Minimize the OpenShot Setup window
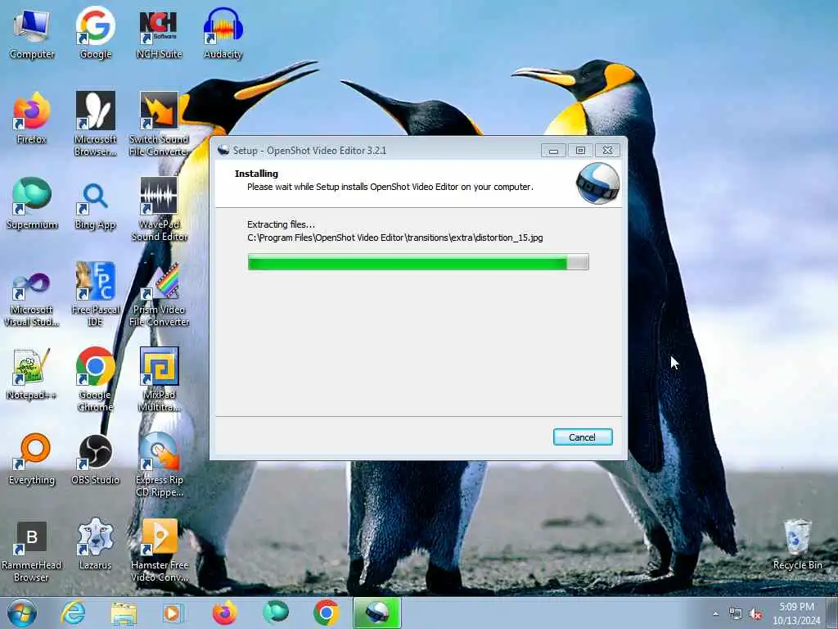The image size is (838, 629). click(554, 151)
